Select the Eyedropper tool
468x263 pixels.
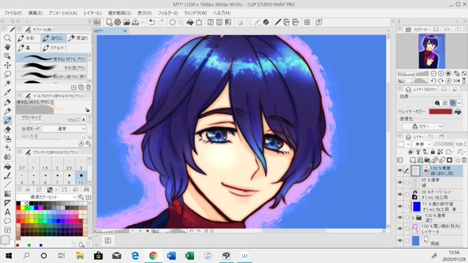(8, 92)
